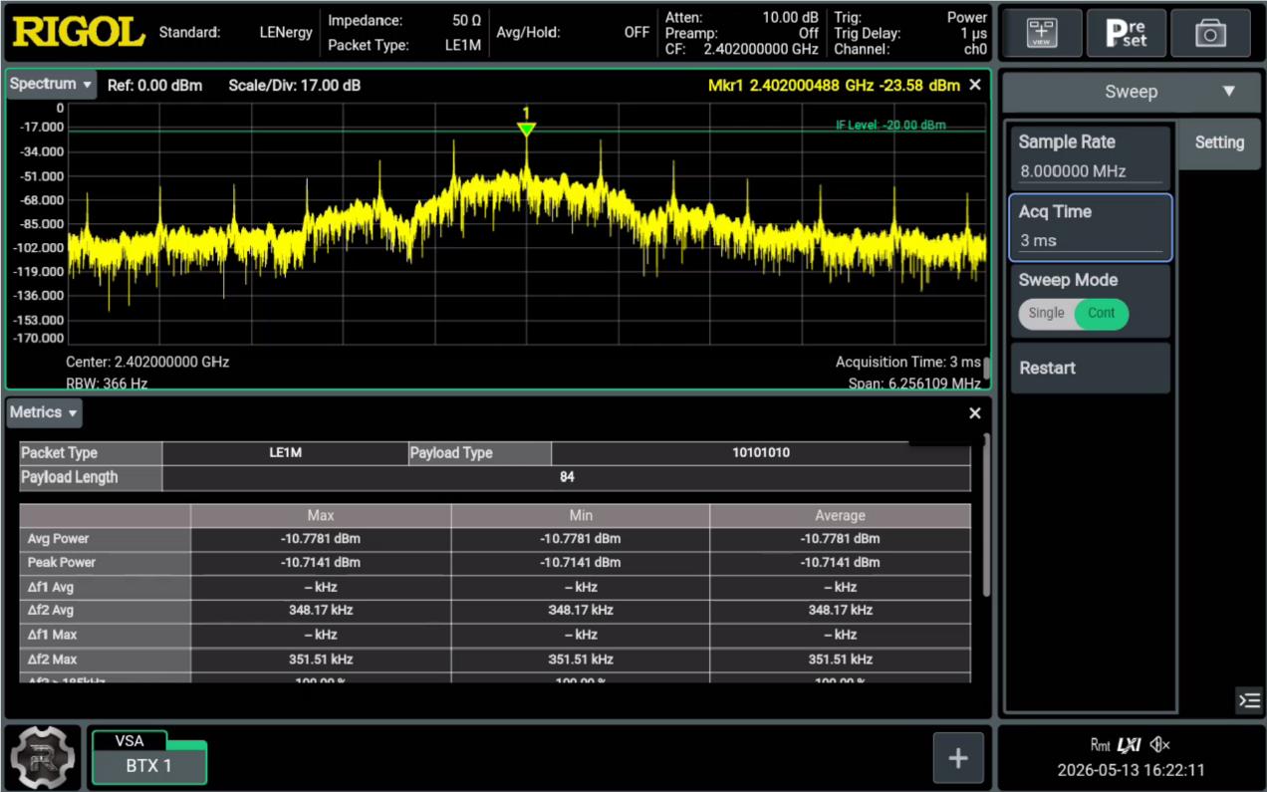Image resolution: width=1267 pixels, height=792 pixels.
Task: Click the Center: 2.402000000 GHz label
Action: 147,362
